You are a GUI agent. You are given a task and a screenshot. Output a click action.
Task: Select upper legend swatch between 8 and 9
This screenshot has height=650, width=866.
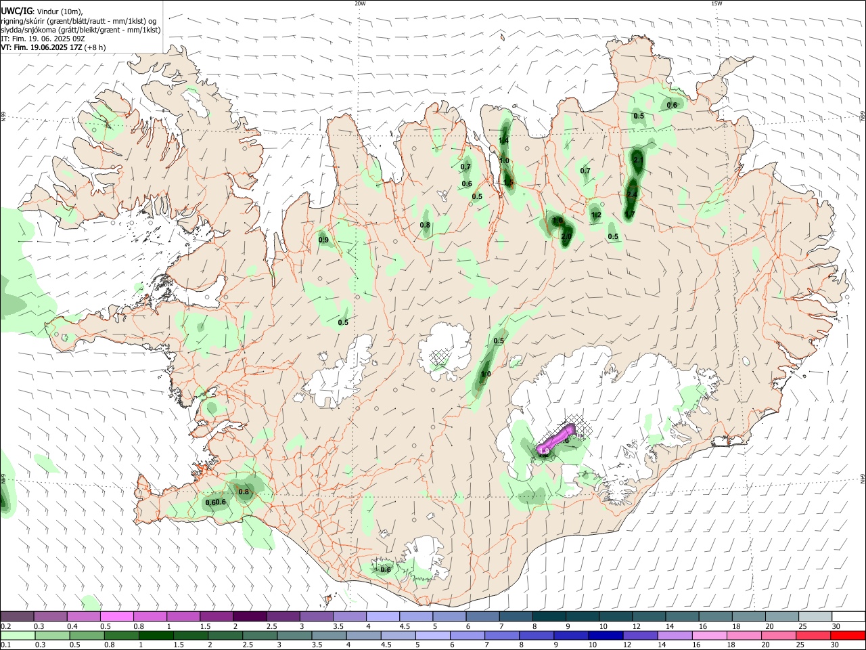549,617
